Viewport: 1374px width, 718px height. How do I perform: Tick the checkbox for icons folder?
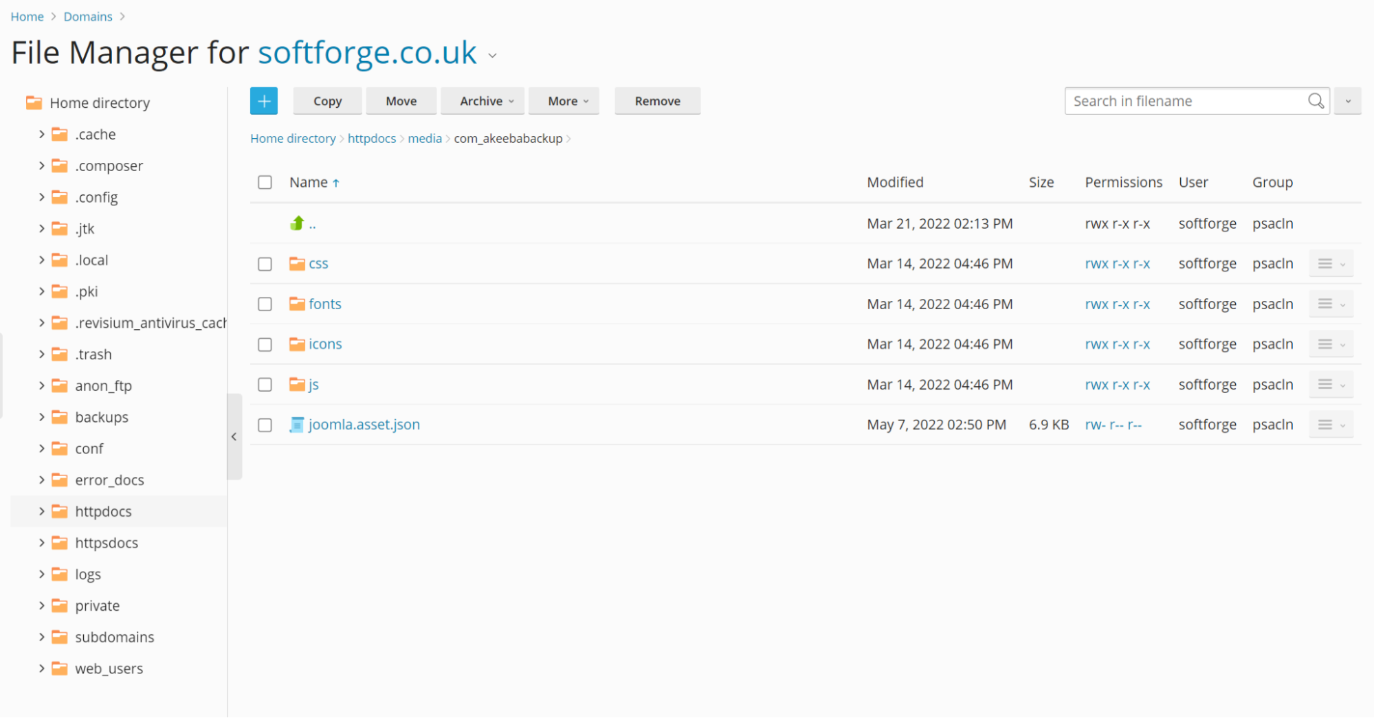(265, 344)
